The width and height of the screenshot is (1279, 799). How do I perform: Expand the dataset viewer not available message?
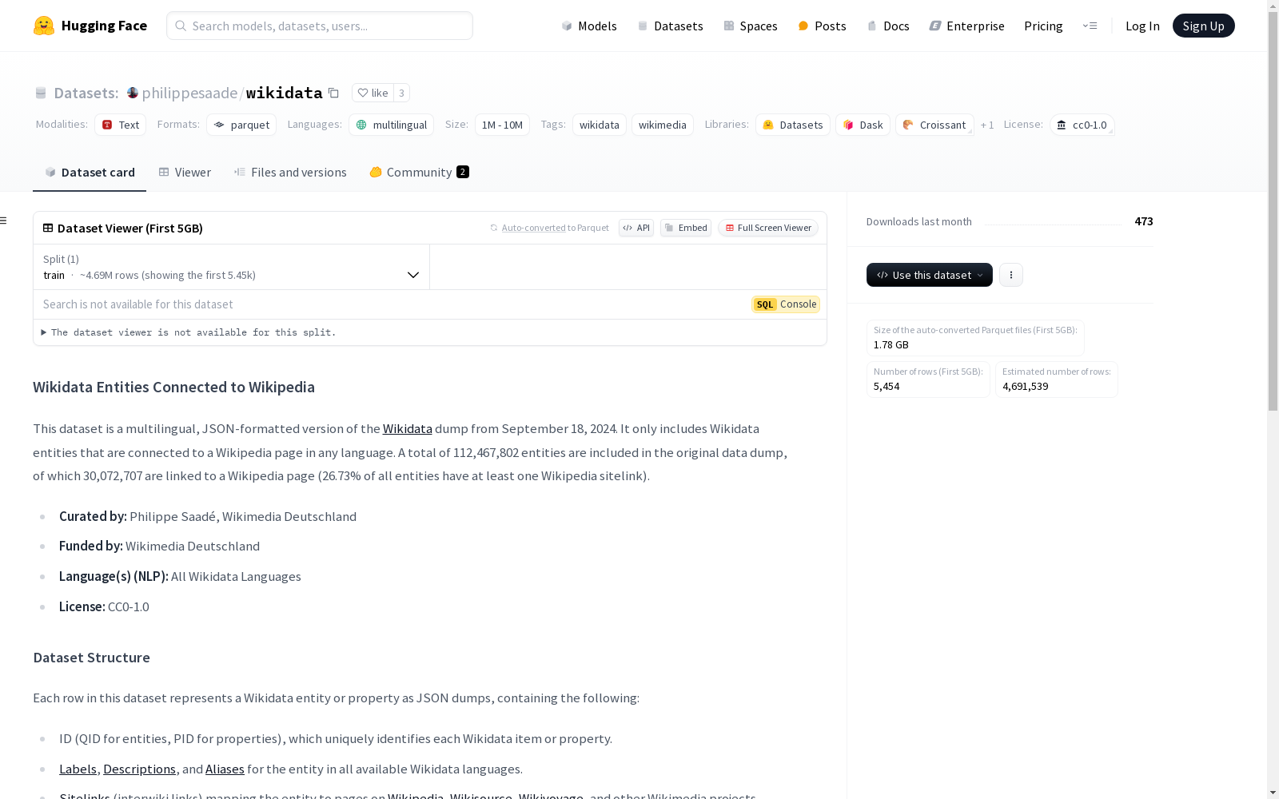click(189, 332)
